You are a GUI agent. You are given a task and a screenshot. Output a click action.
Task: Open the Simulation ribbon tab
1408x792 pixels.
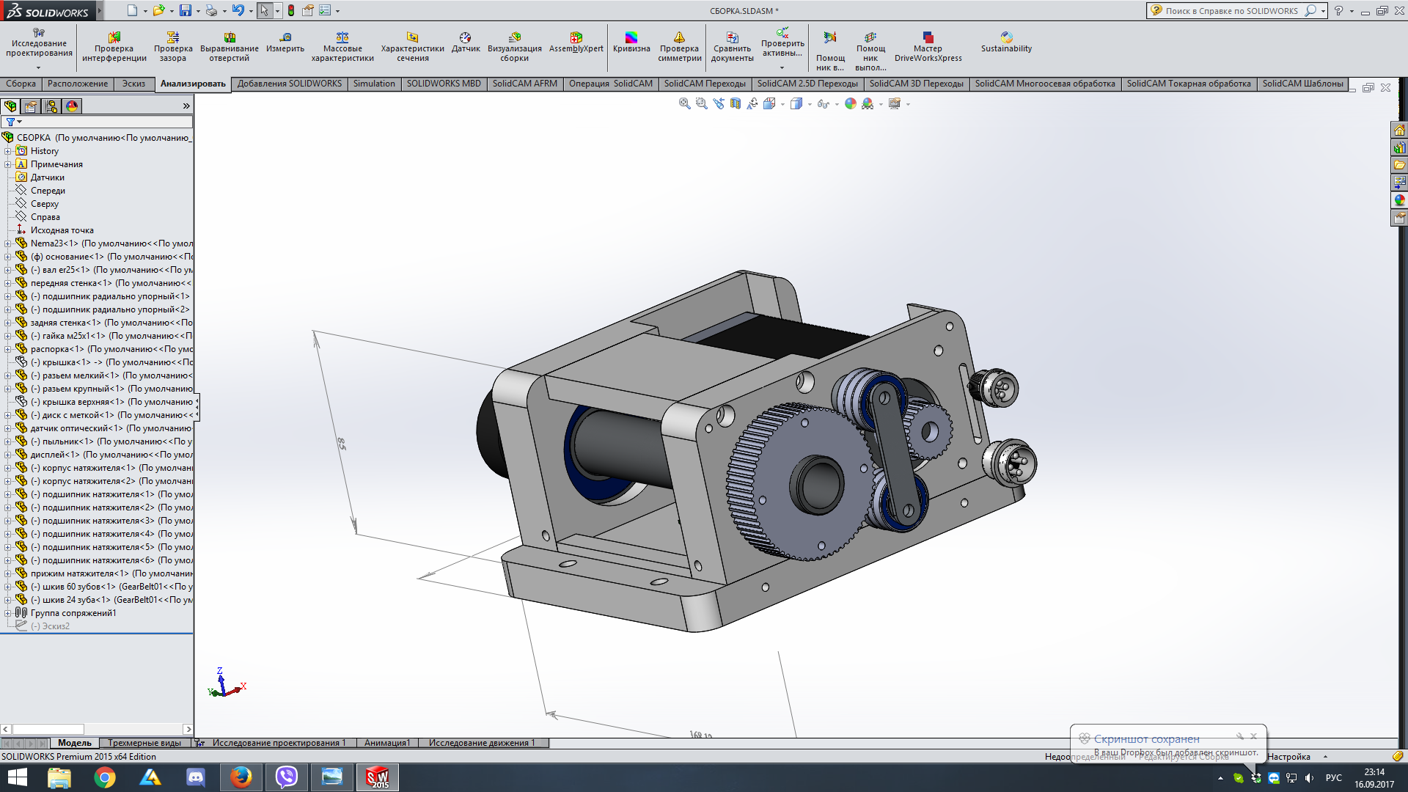click(x=373, y=84)
